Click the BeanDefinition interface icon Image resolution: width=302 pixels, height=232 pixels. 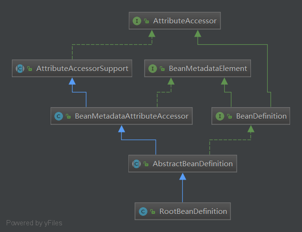(x=219, y=116)
